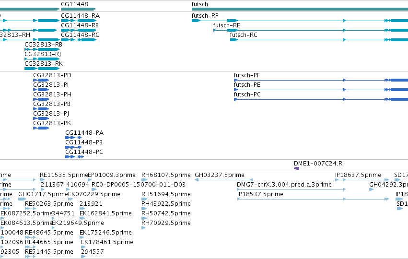Image resolution: width=408 pixels, height=259 pixels.
Task: Click the EK084613.5prime EST label
Action: (x=27, y=223)
